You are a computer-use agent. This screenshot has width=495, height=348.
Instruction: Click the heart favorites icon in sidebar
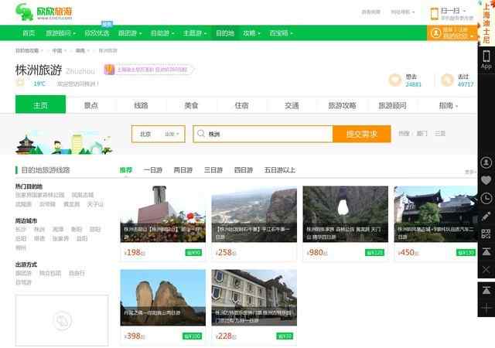pos(486,180)
